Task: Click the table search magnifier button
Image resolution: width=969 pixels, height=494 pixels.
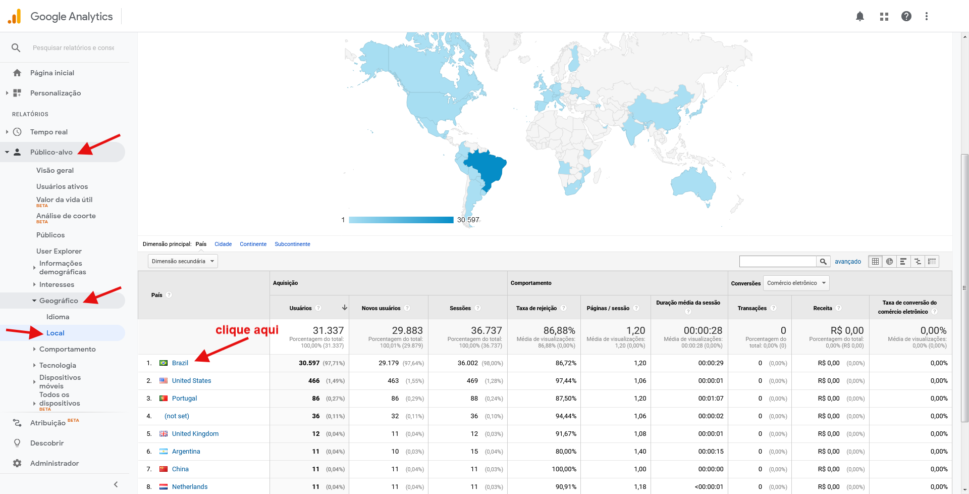Action: (x=823, y=261)
